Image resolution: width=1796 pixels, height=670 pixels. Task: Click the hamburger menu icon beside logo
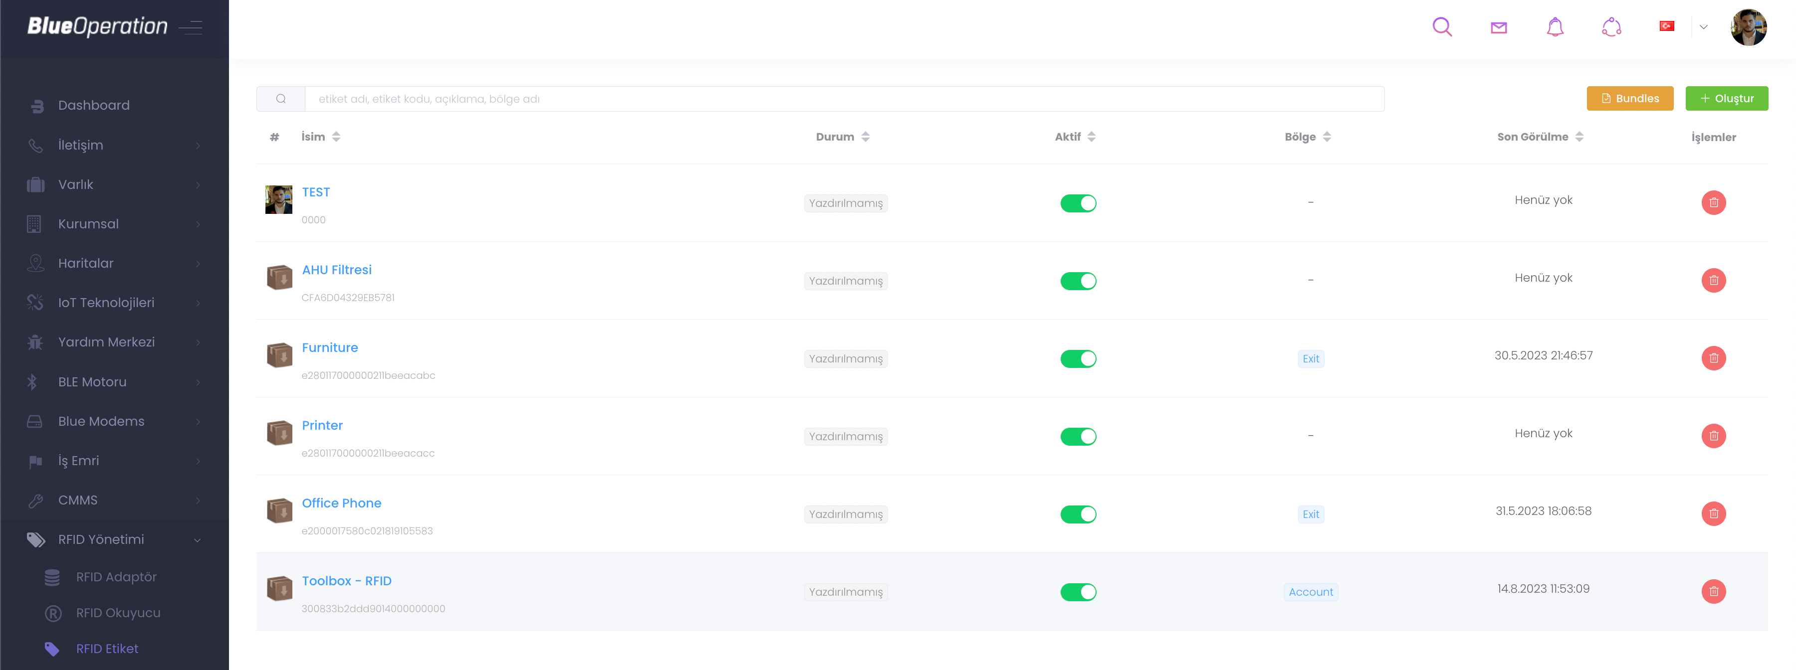pos(191,27)
